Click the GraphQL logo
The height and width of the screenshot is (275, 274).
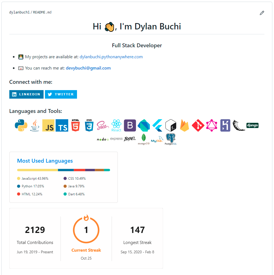pos(212,125)
